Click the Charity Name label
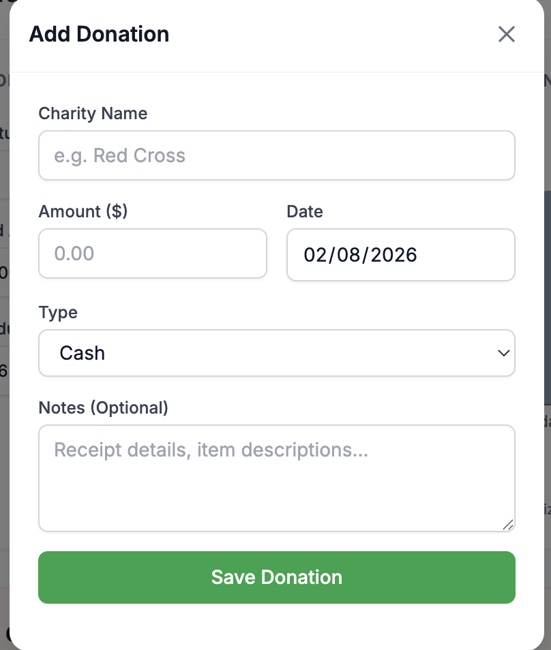Viewport: 551px width, 650px height. pyautogui.click(x=93, y=114)
